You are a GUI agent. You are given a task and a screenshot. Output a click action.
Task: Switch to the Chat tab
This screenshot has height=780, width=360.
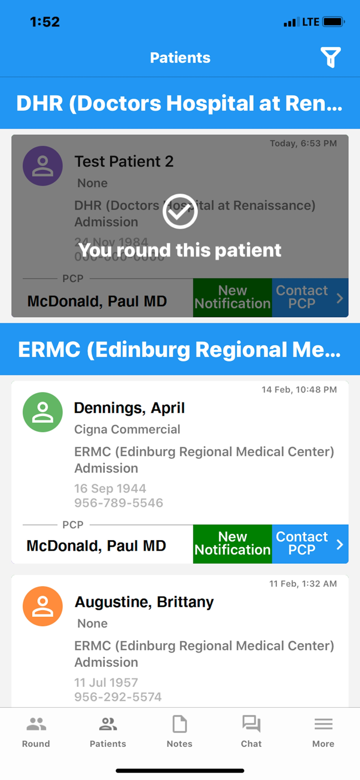251,731
